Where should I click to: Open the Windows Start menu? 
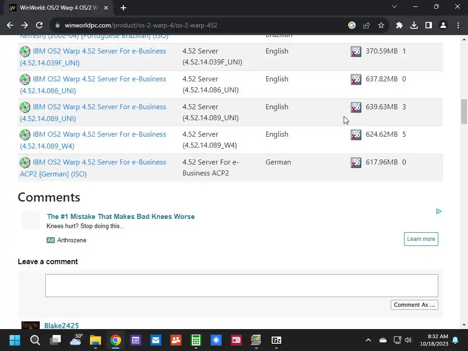15,340
